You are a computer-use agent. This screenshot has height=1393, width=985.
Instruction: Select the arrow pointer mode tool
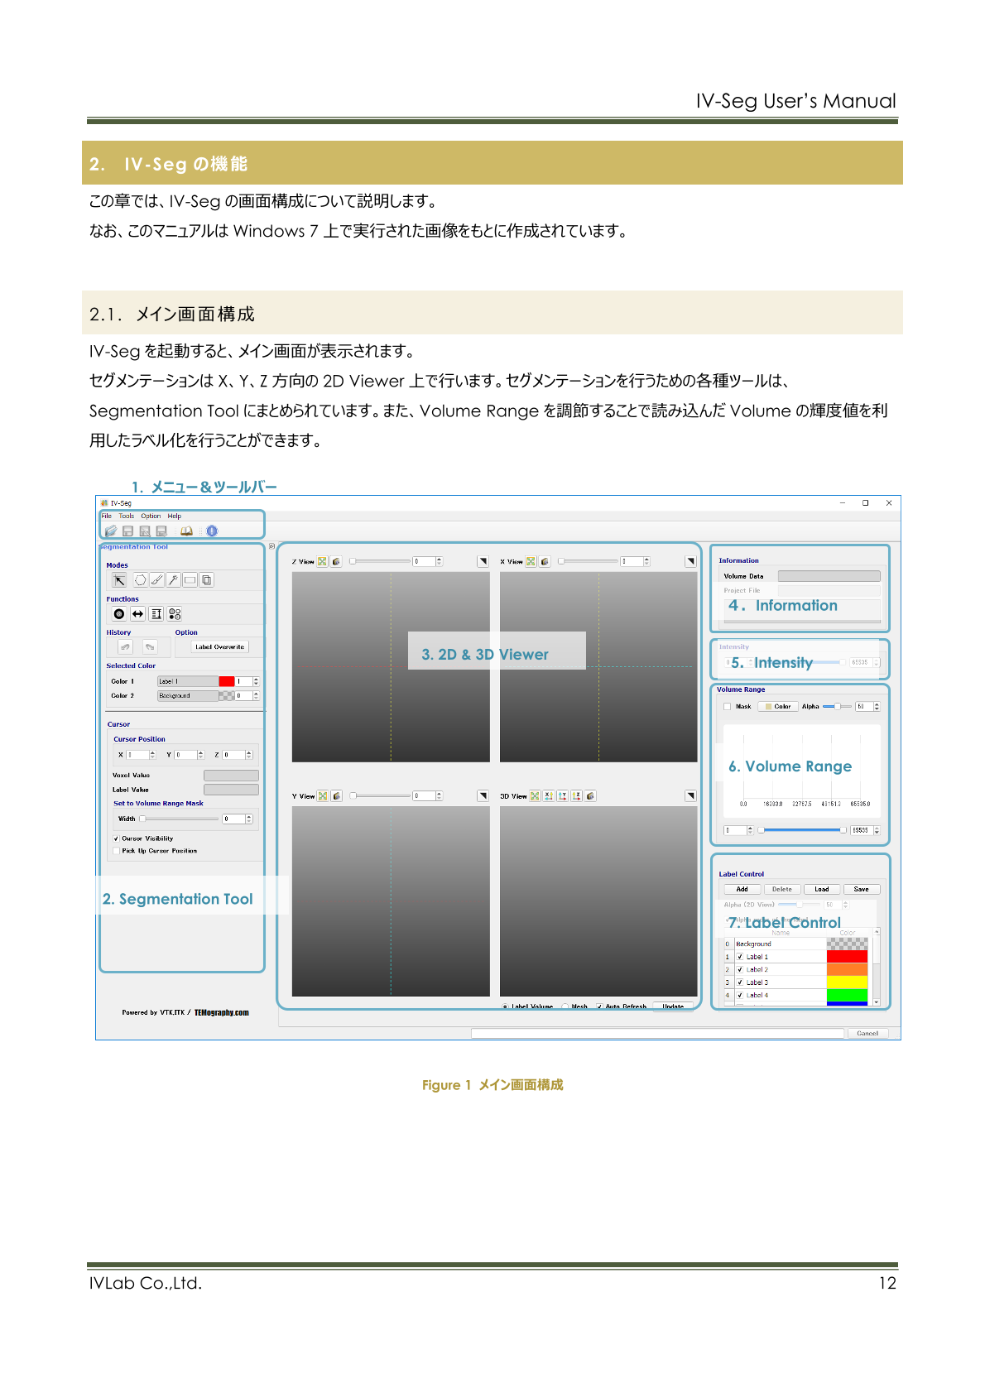click(120, 580)
